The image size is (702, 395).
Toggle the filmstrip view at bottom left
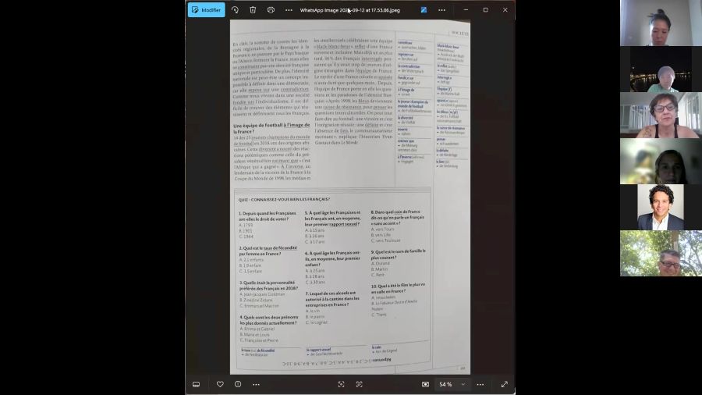[x=197, y=384]
